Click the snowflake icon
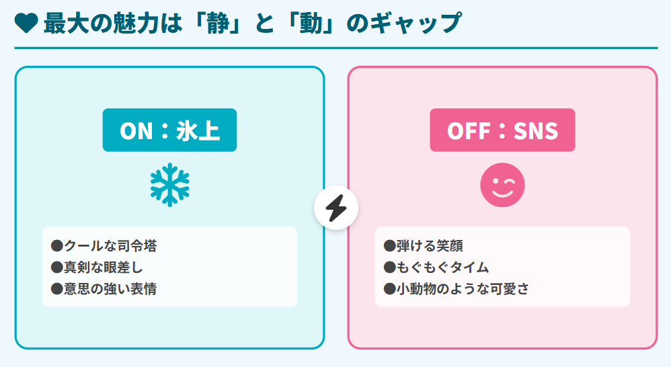The width and height of the screenshot is (671, 367). 169,184
